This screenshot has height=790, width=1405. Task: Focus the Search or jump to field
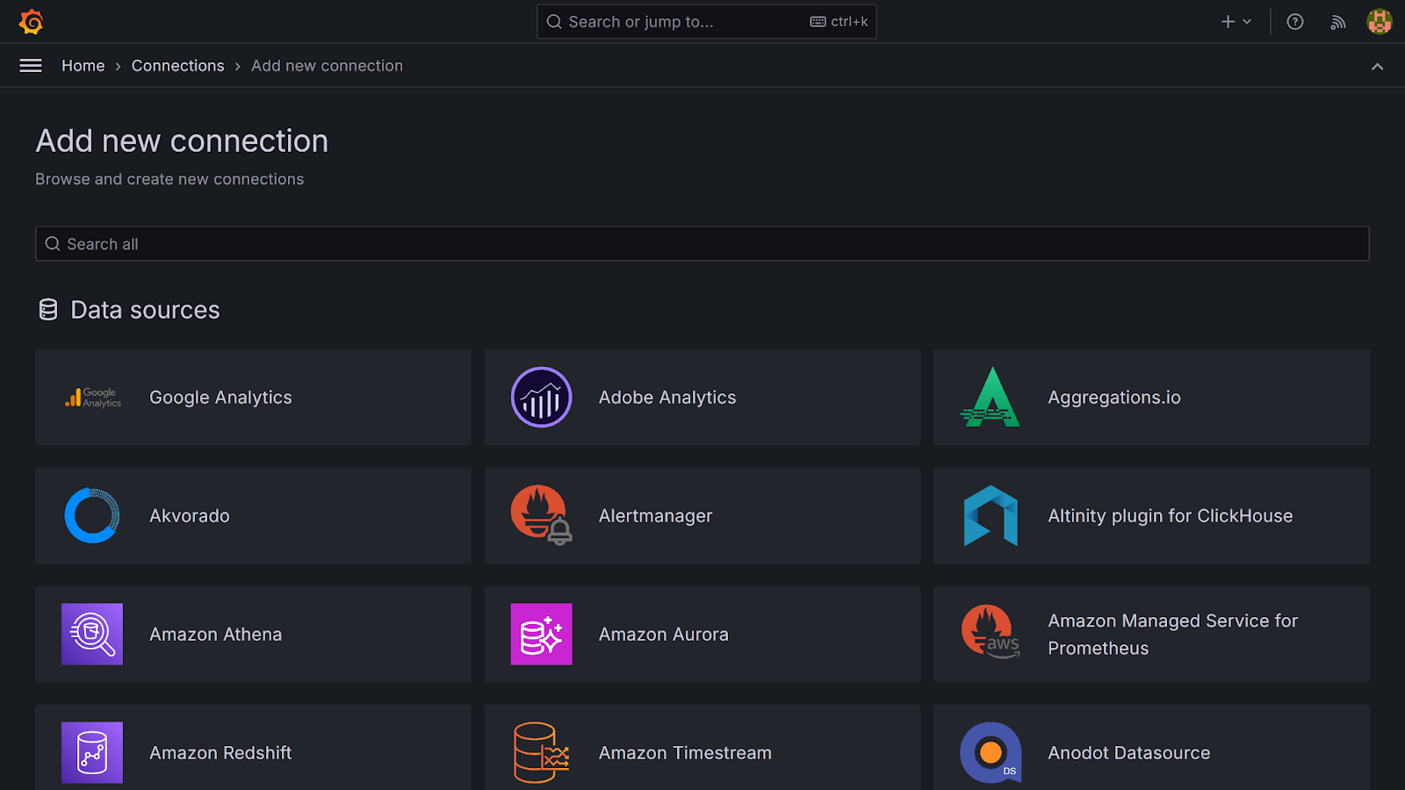tap(707, 22)
